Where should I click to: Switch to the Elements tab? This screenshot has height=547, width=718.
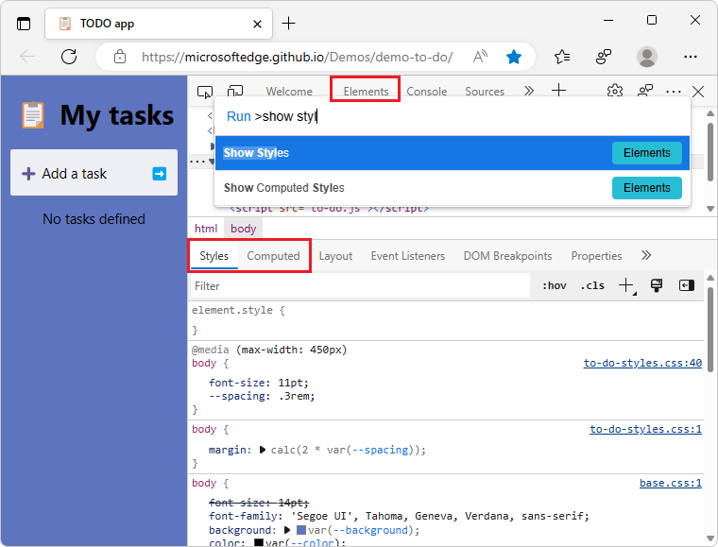point(366,92)
